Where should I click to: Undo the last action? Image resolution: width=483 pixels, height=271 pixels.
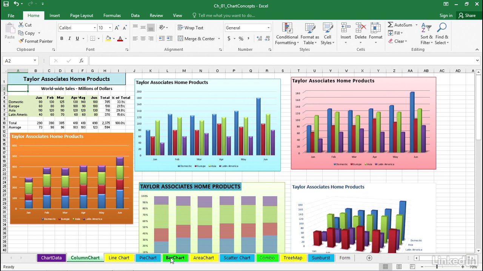(x=16, y=4)
